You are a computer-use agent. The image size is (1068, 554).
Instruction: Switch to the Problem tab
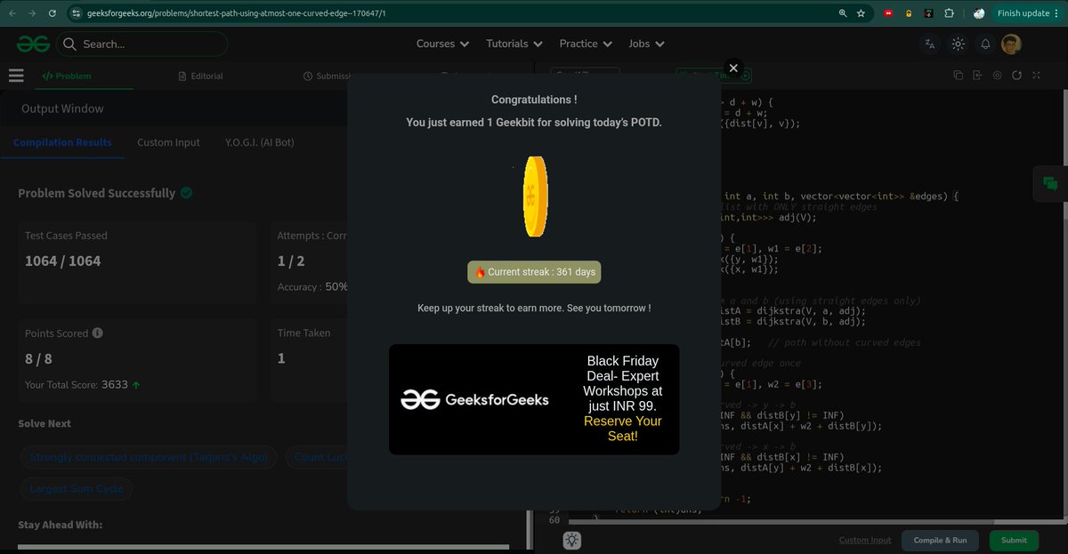click(x=68, y=76)
